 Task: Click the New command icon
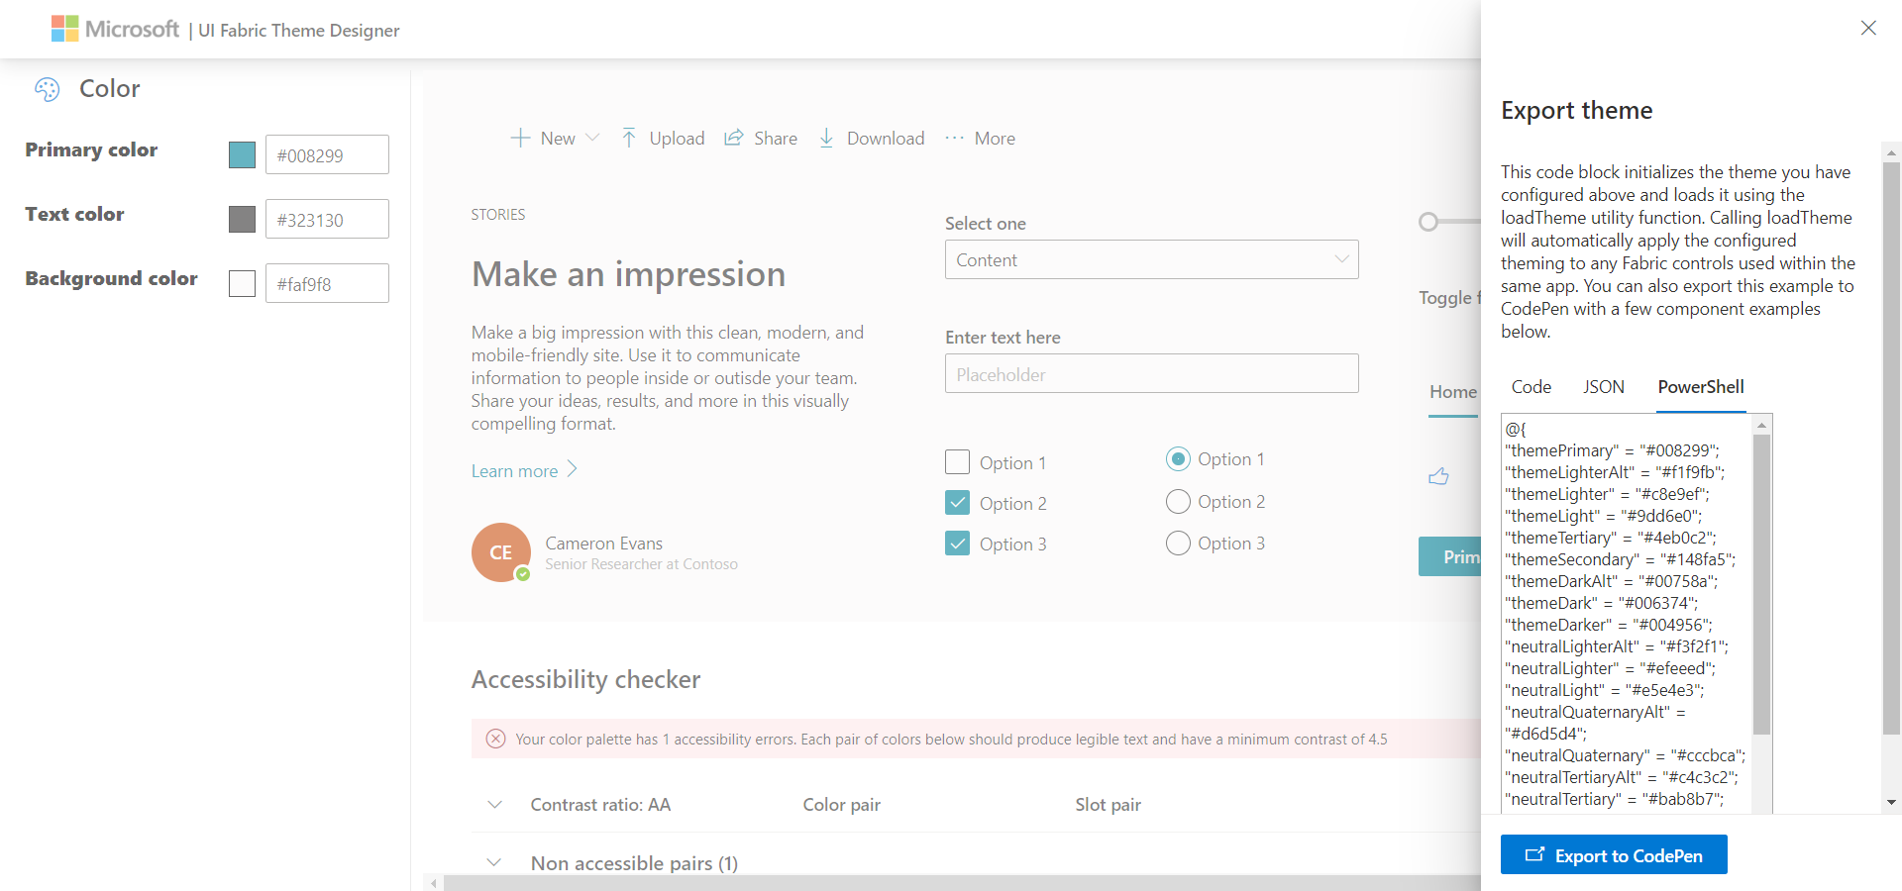point(520,139)
